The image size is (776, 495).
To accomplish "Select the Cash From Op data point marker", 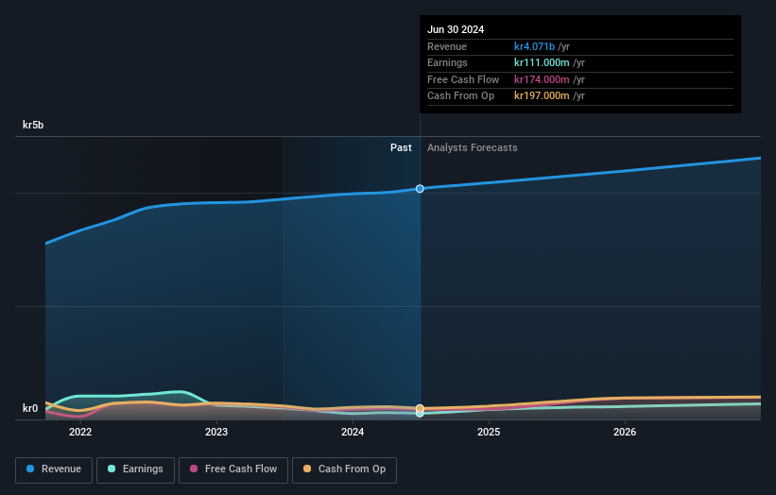I will tap(420, 408).
